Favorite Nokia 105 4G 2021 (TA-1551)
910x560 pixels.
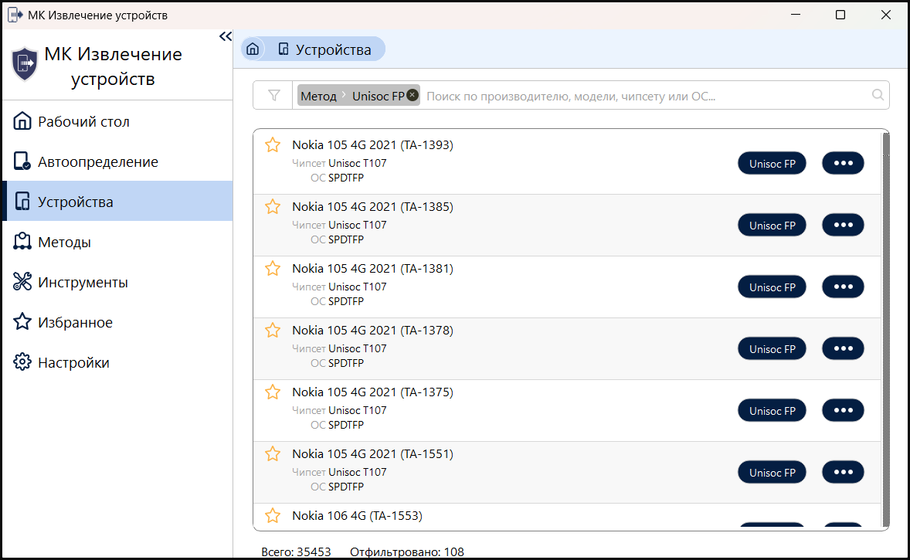click(272, 454)
